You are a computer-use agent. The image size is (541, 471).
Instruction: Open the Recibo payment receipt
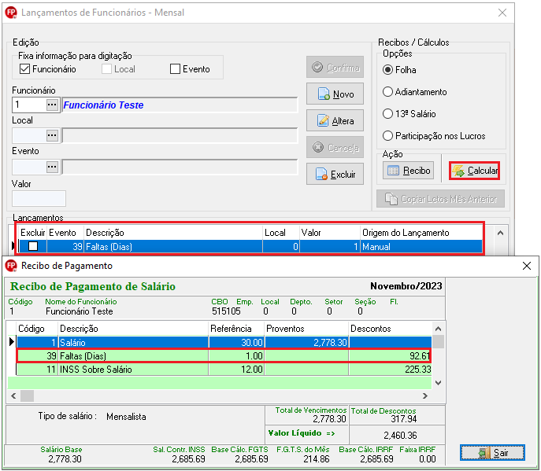409,171
